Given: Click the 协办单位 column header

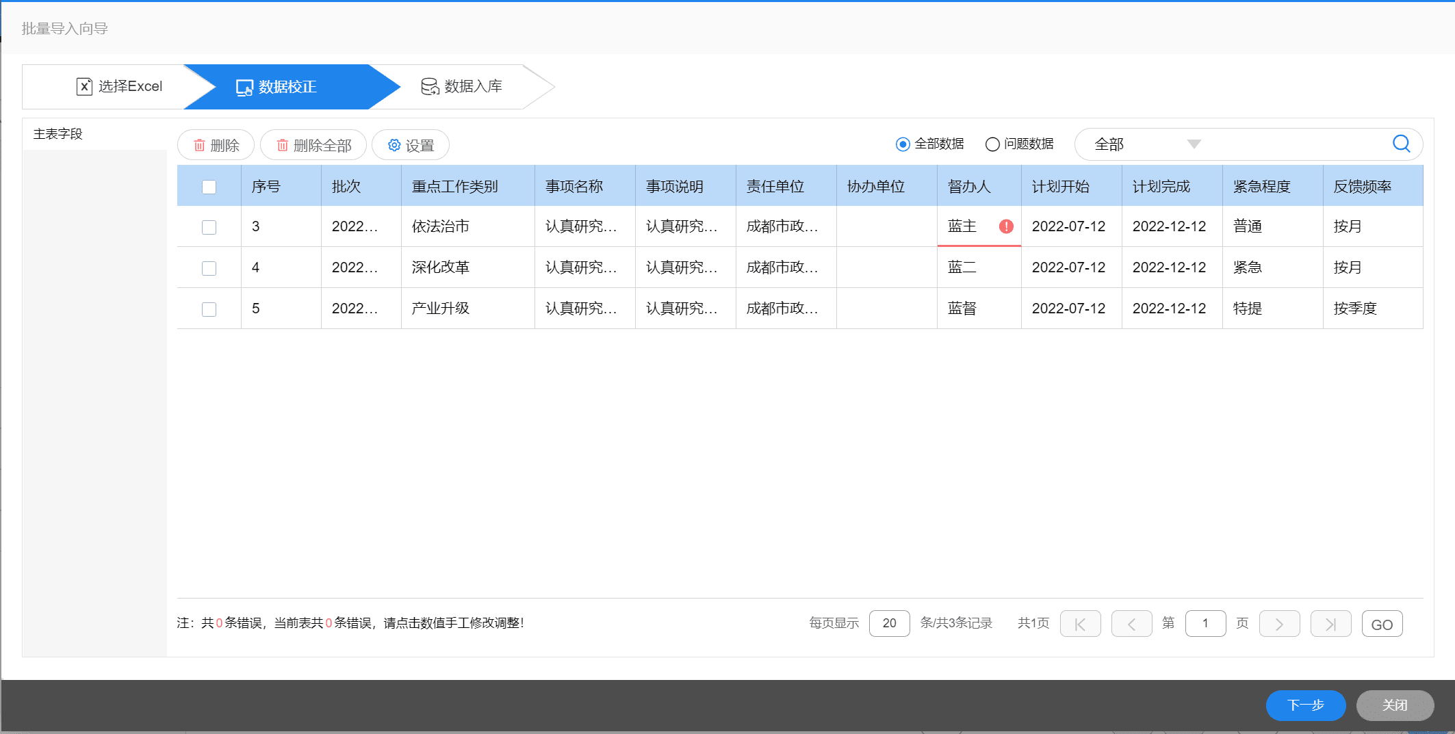Looking at the screenshot, I should click(x=887, y=186).
